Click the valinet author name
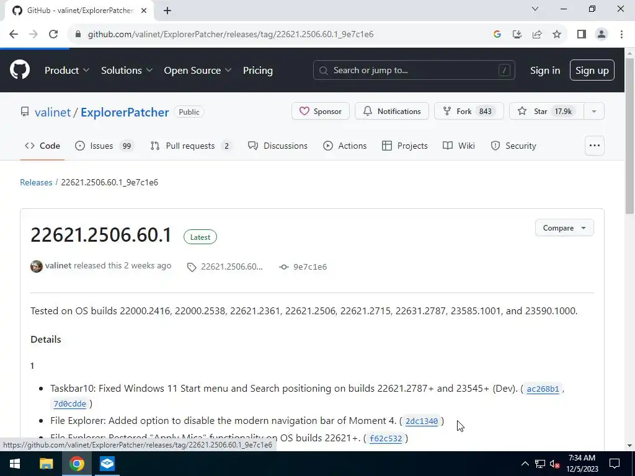The height and width of the screenshot is (476, 635). (58, 265)
